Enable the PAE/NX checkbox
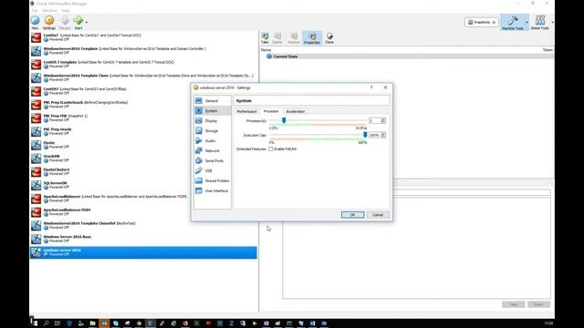 point(271,149)
